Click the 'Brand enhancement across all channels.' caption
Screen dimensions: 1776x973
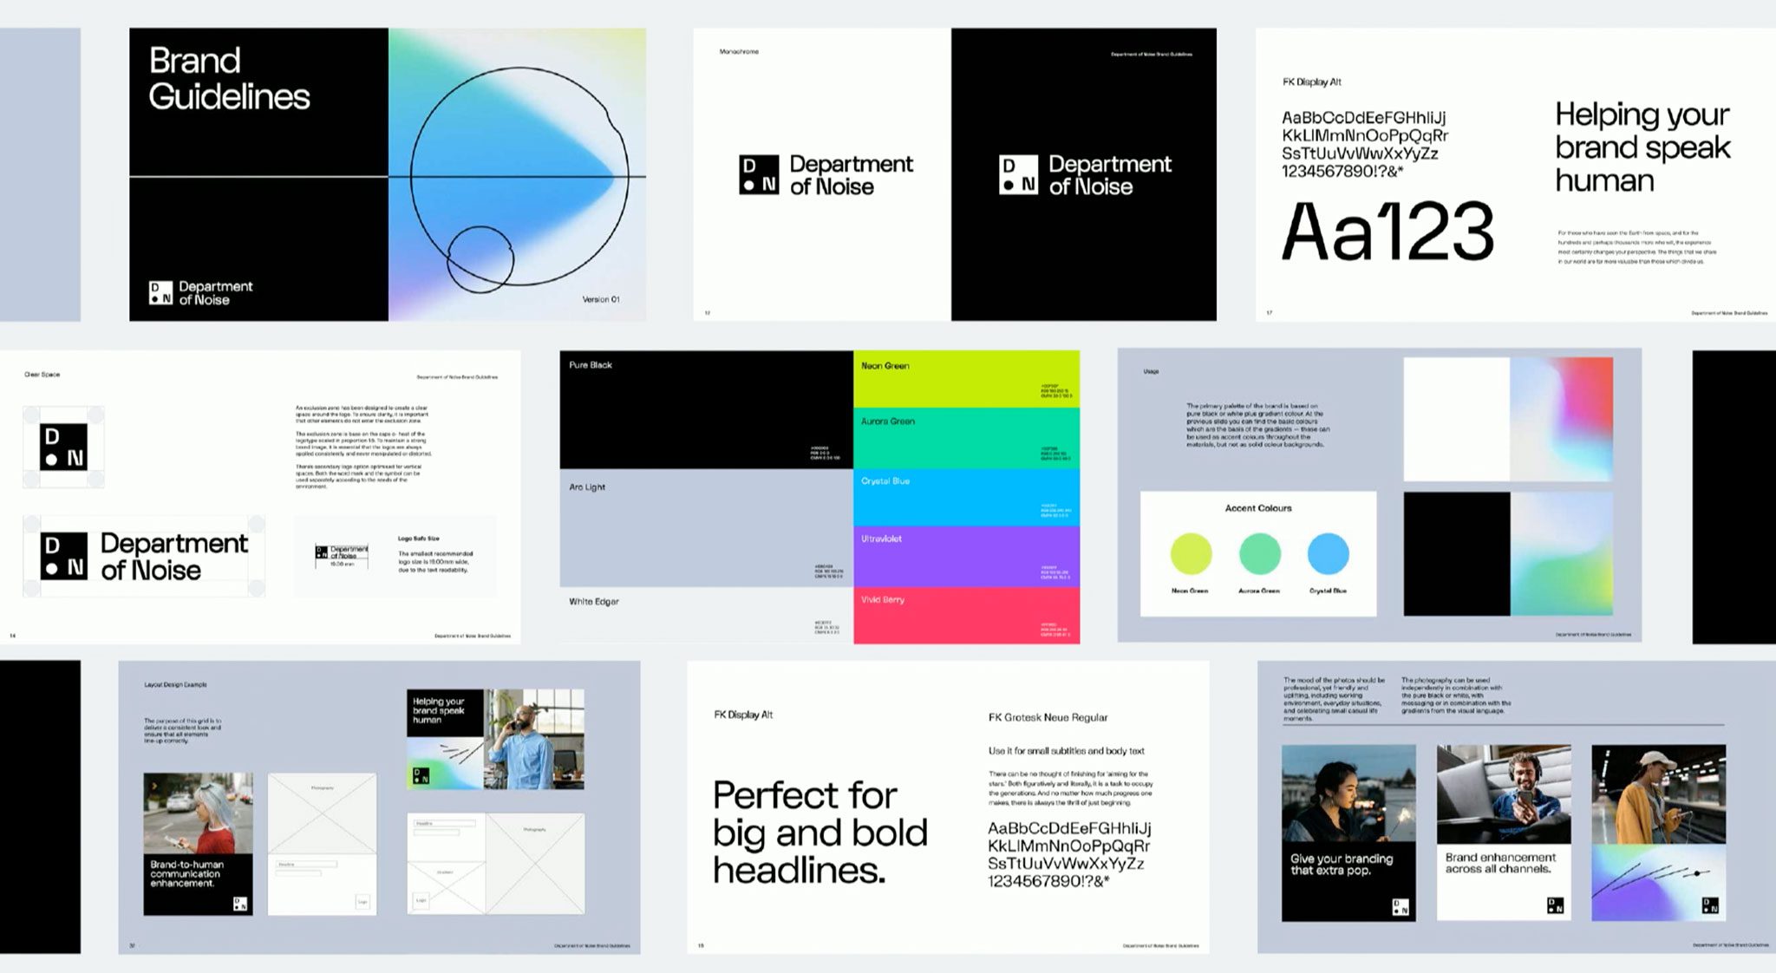(1500, 863)
